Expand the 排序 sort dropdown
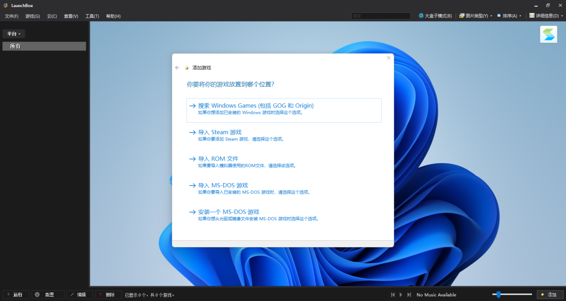566x301 pixels. point(509,16)
